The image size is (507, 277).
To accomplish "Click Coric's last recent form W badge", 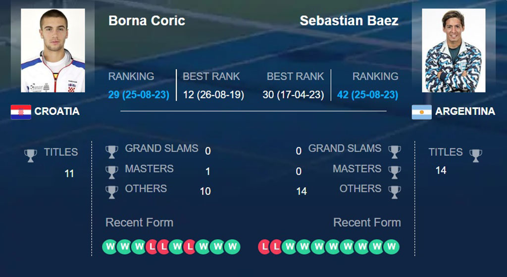I will pyautogui.click(x=232, y=247).
